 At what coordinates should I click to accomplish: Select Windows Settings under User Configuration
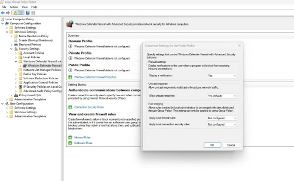25,112
